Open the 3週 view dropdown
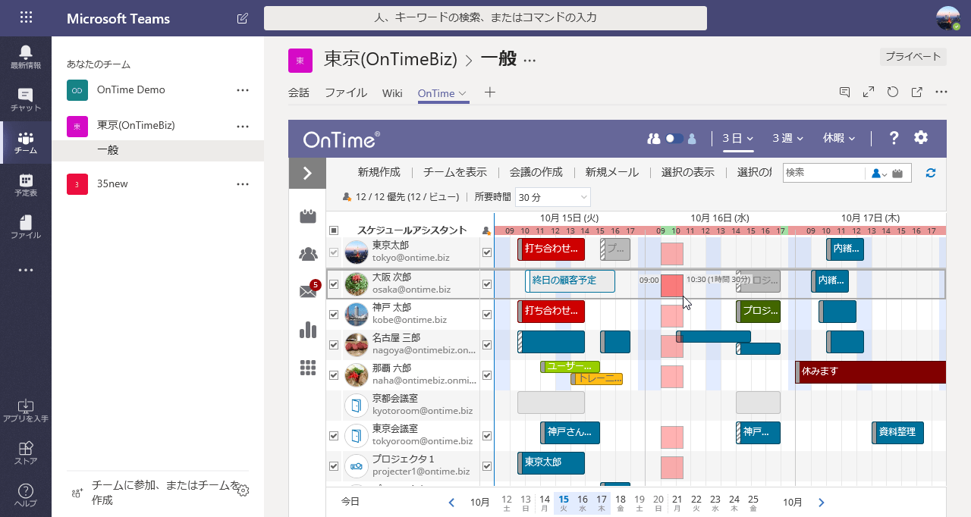 [x=788, y=138]
